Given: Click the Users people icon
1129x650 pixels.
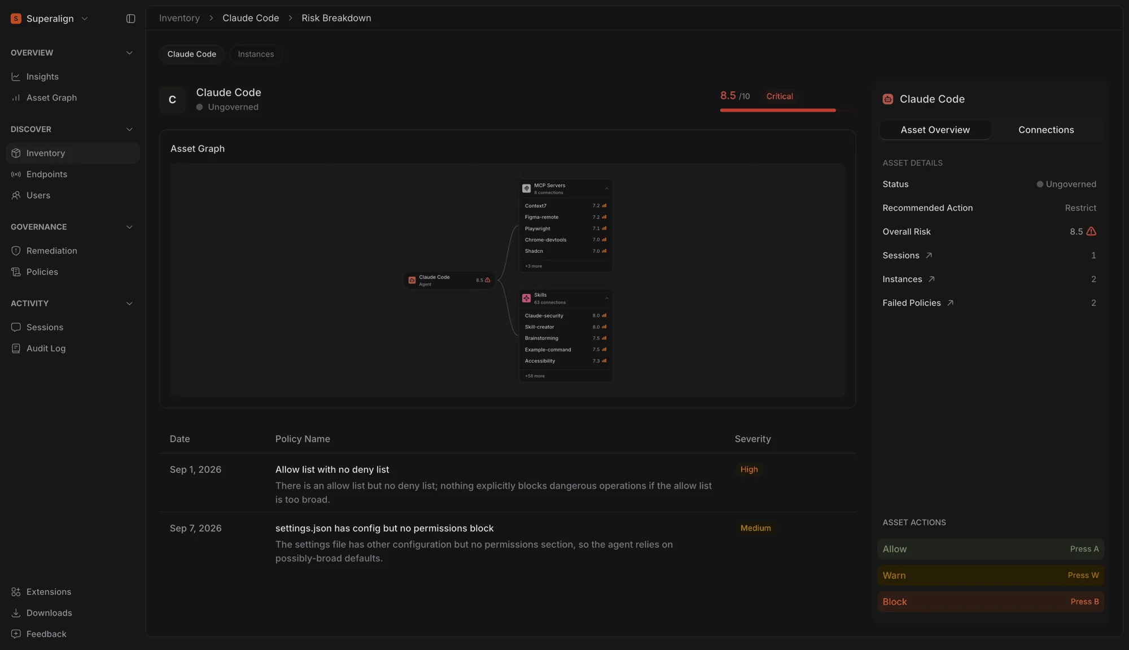Looking at the screenshot, I should tap(16, 195).
